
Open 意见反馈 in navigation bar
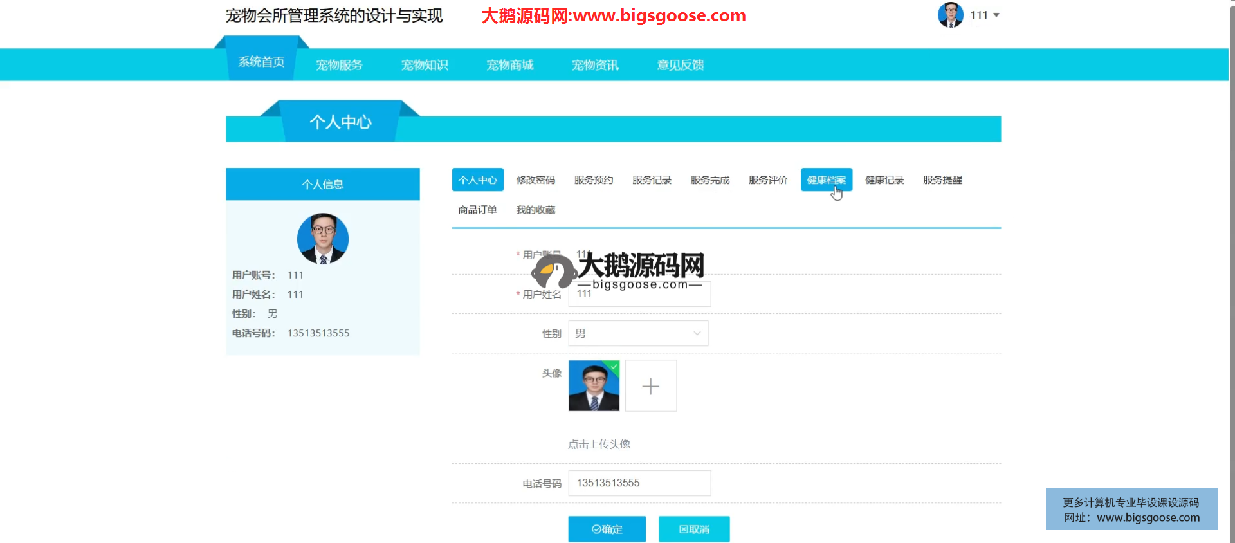coord(680,65)
